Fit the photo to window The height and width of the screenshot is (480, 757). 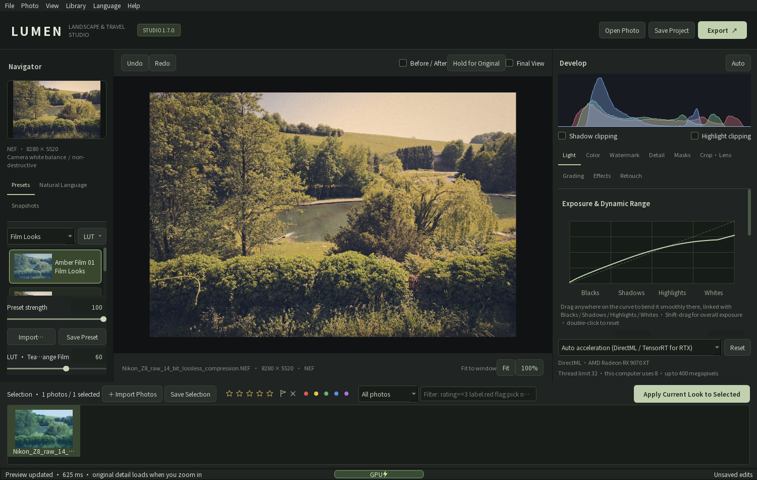click(506, 368)
